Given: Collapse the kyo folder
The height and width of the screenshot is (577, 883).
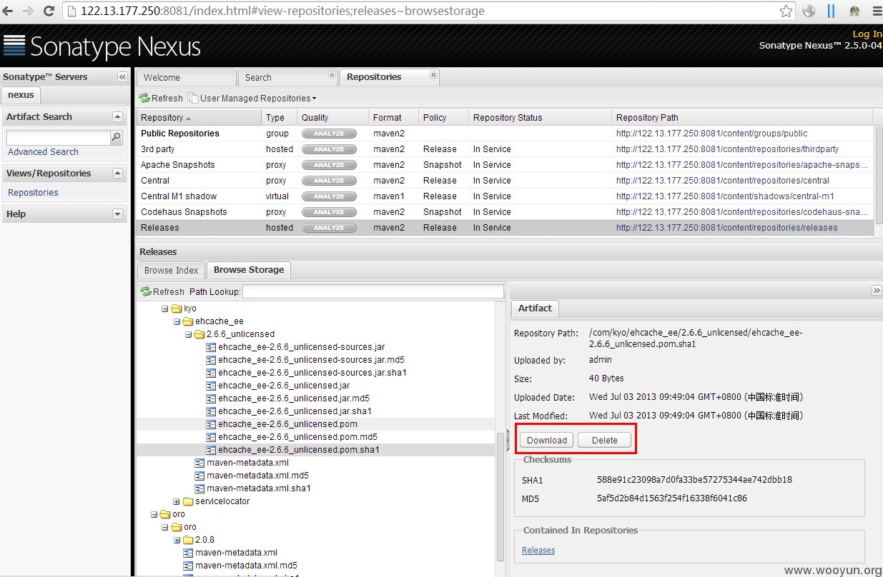Looking at the screenshot, I should tap(165, 308).
